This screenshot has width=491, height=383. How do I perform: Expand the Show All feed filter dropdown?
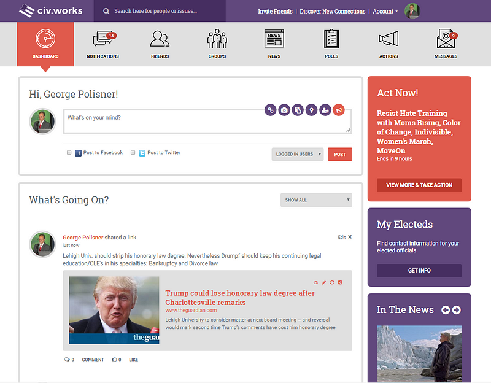click(316, 199)
